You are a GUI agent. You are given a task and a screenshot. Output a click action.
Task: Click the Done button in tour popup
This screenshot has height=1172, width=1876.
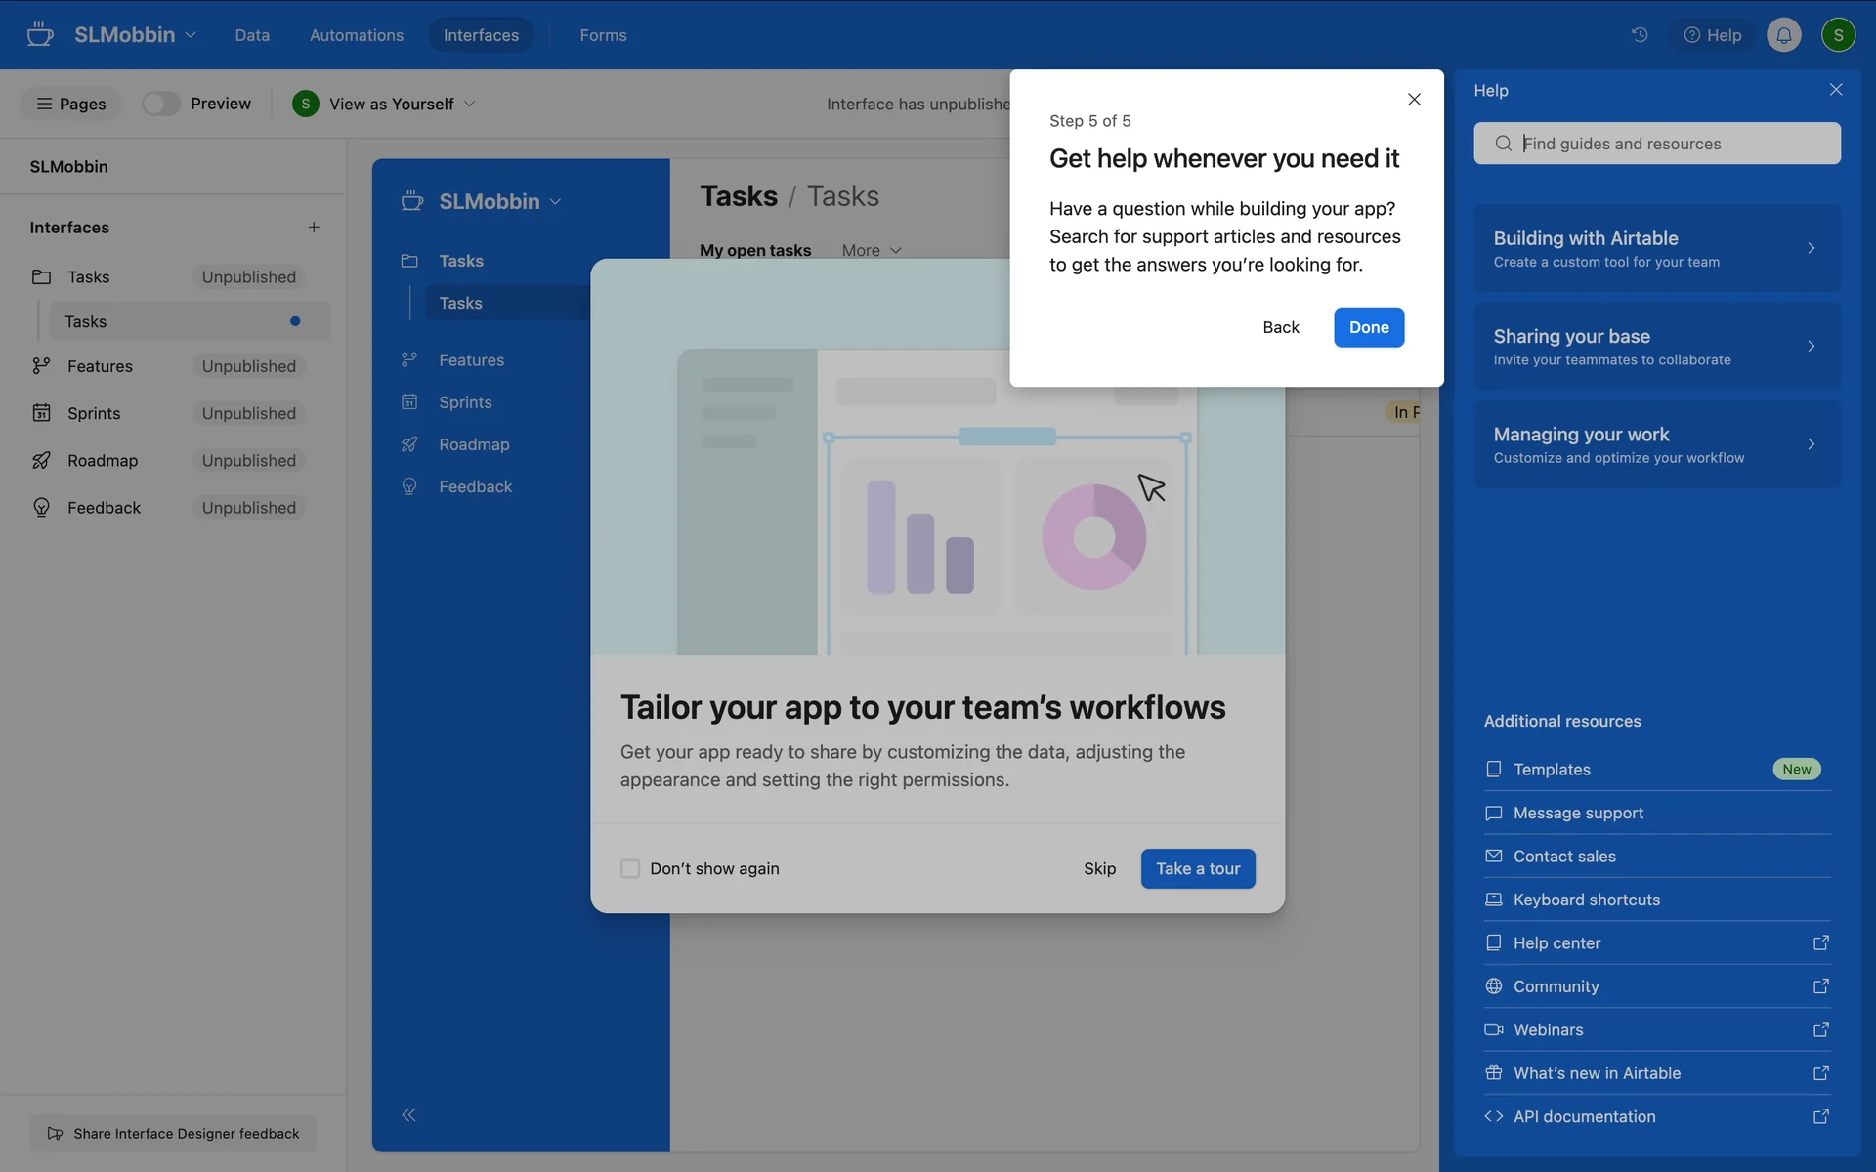(1368, 327)
